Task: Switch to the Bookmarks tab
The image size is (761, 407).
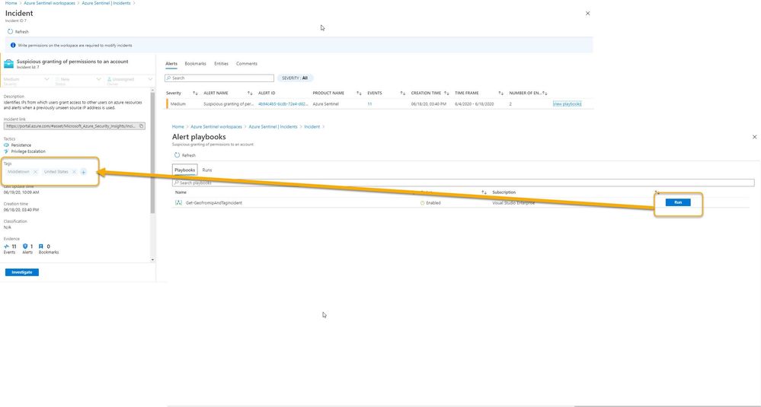Action: pyautogui.click(x=195, y=63)
